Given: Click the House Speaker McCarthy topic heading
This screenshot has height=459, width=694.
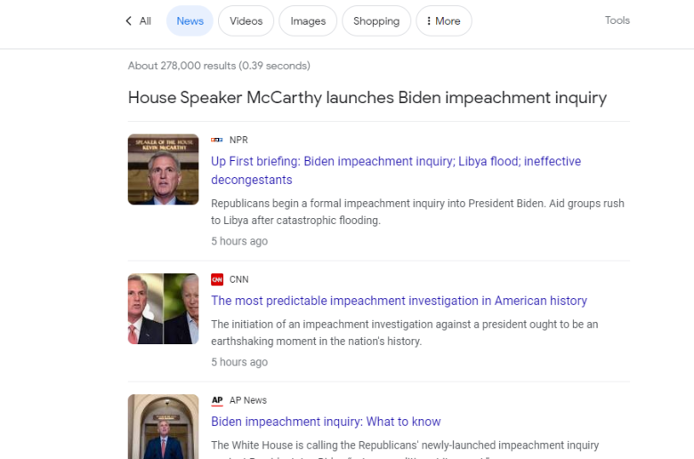Looking at the screenshot, I should point(367,98).
